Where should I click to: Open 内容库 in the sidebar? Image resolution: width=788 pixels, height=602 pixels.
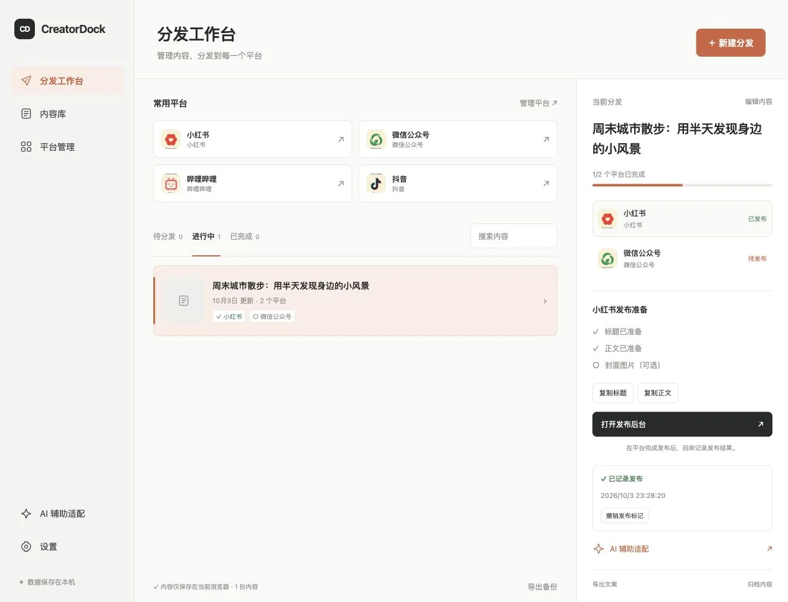tap(67, 114)
